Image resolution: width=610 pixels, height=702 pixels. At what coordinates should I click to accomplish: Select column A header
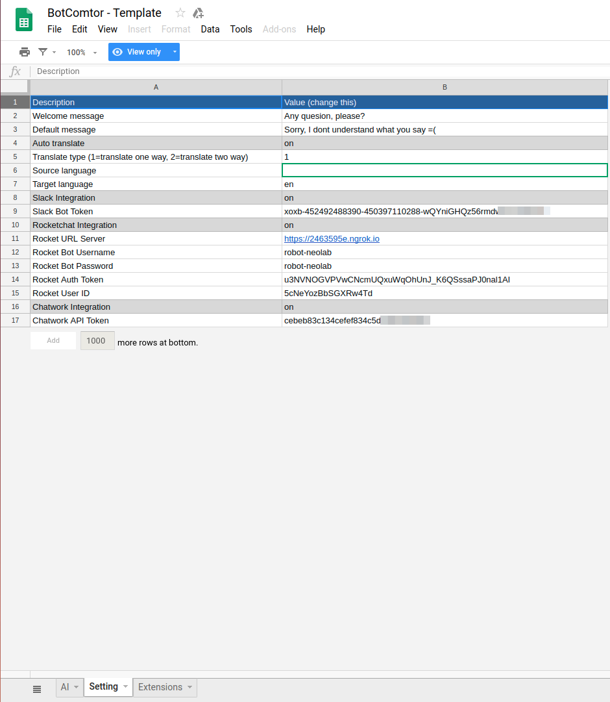pos(156,87)
